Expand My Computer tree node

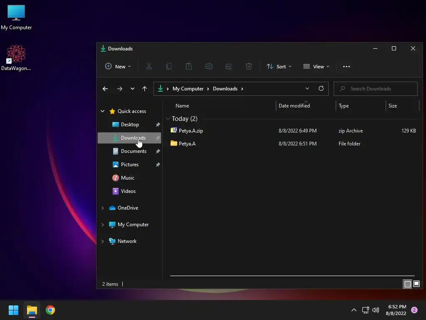click(102, 225)
